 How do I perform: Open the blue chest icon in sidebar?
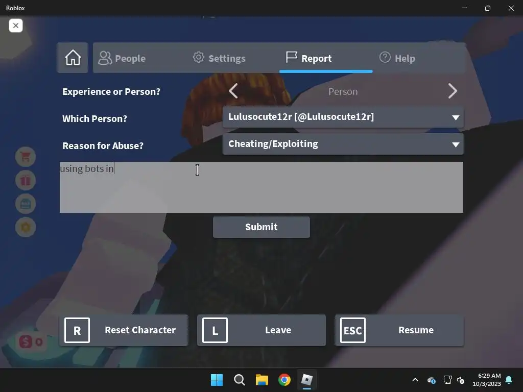[x=26, y=204]
